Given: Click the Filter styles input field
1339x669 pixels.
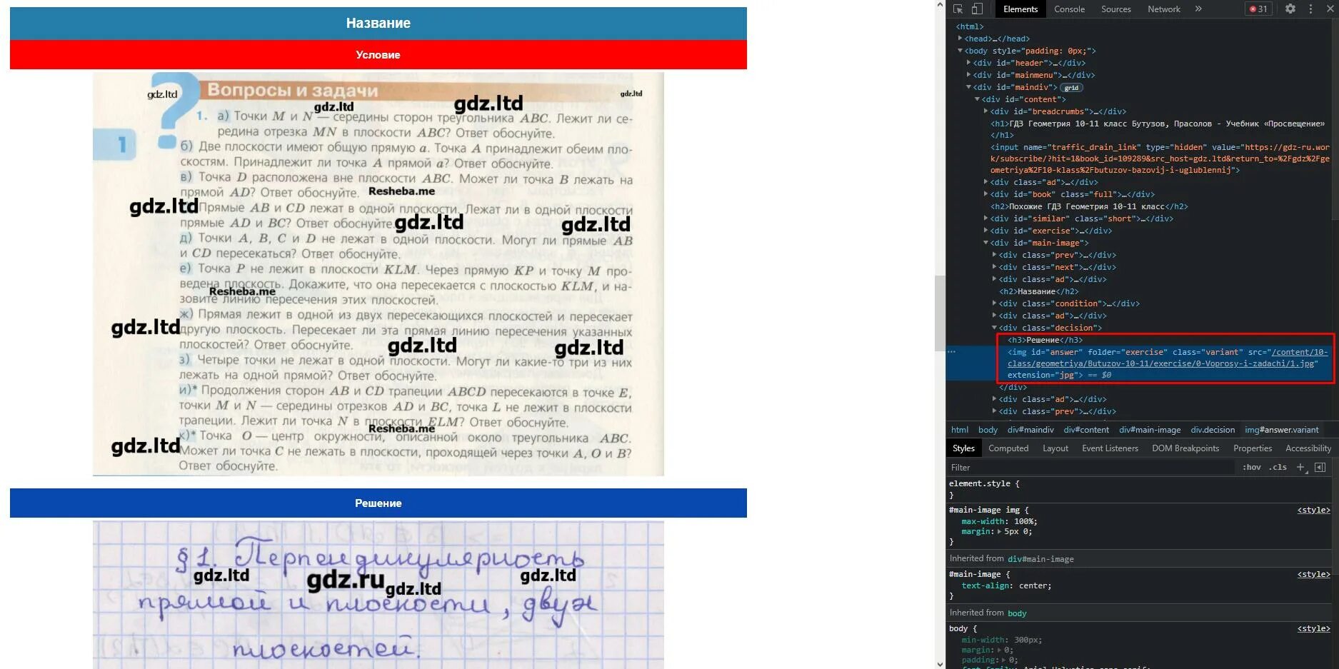Looking at the screenshot, I should click(1091, 468).
